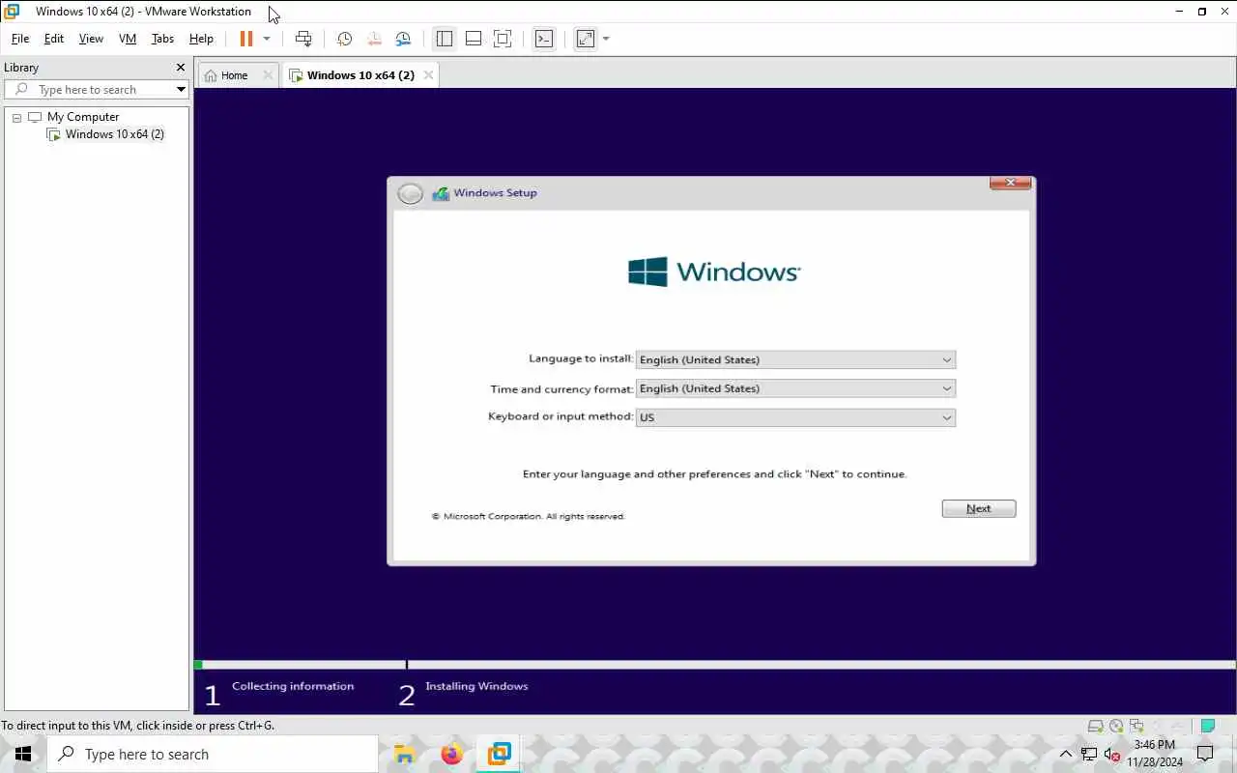Click the CD/DVD drive status icon
The height and width of the screenshot is (773, 1237).
[x=1116, y=726]
